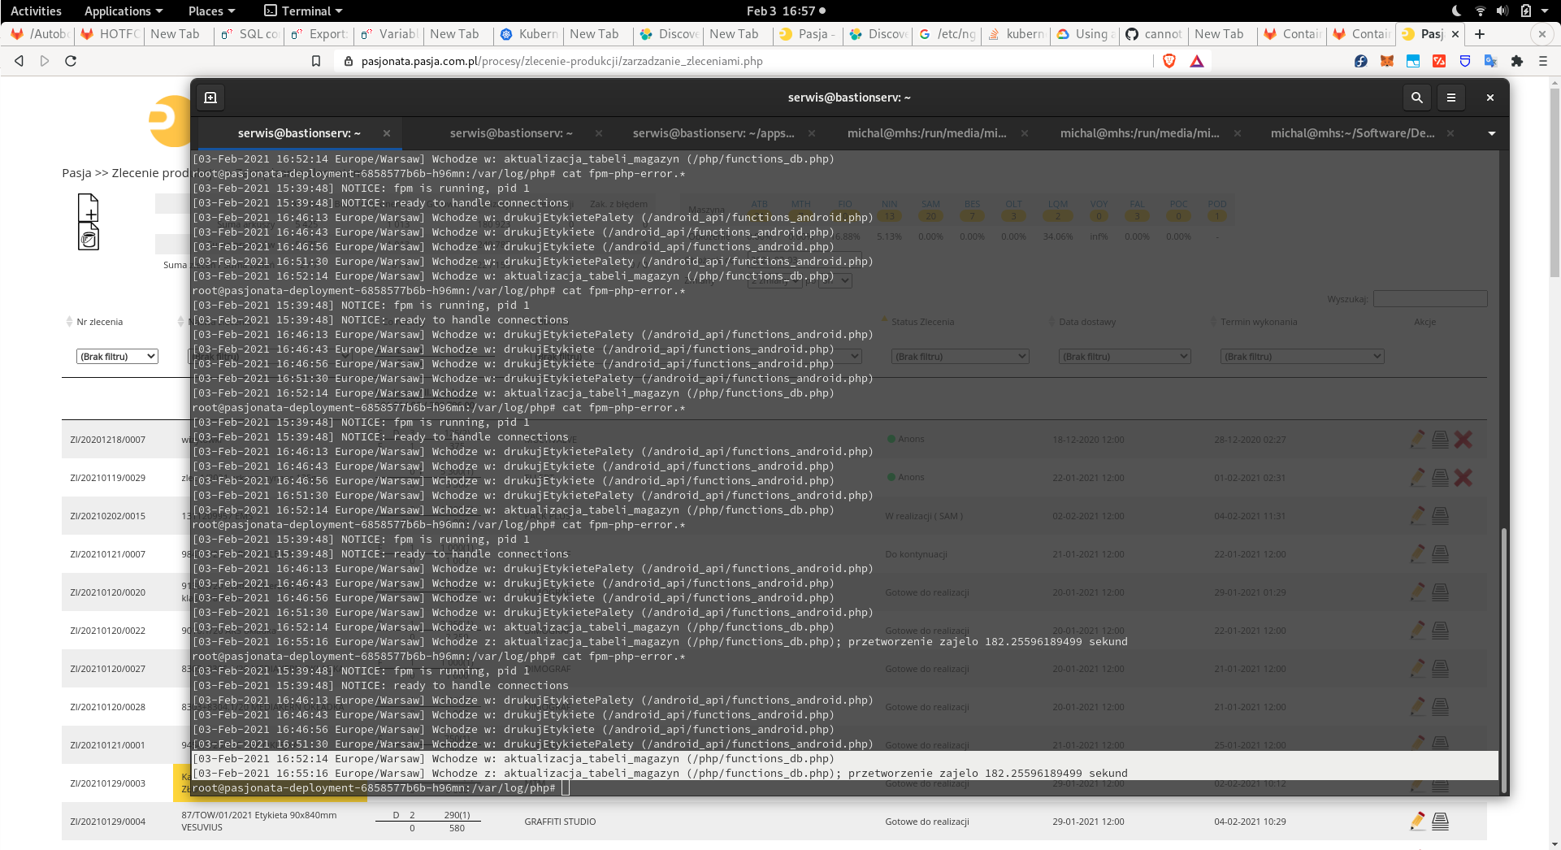Click terminal scrollbar thumb

click(1504, 660)
